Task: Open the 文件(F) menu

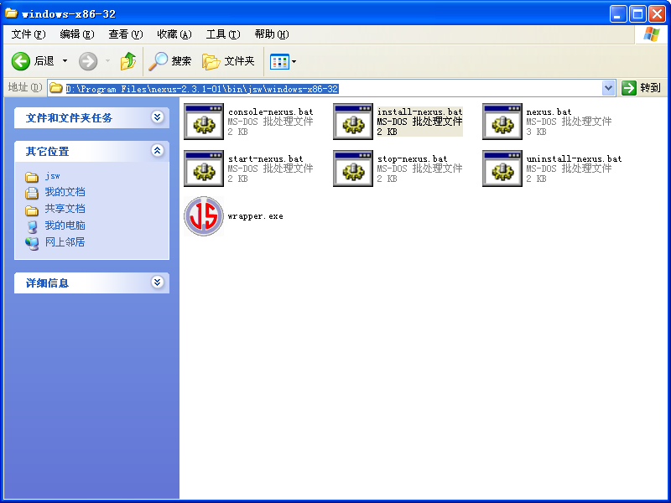Action: (29, 34)
